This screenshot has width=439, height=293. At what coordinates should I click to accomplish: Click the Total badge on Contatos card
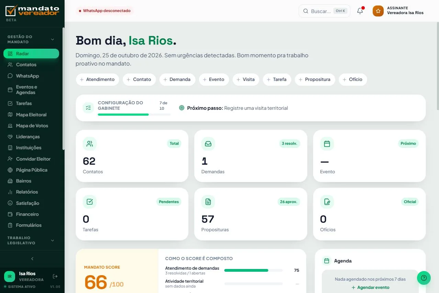pyautogui.click(x=174, y=143)
